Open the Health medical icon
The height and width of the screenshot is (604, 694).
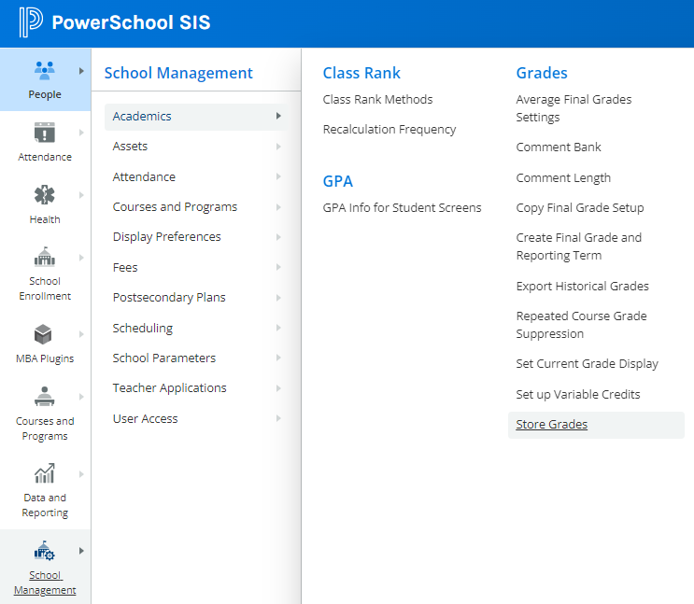tap(45, 195)
